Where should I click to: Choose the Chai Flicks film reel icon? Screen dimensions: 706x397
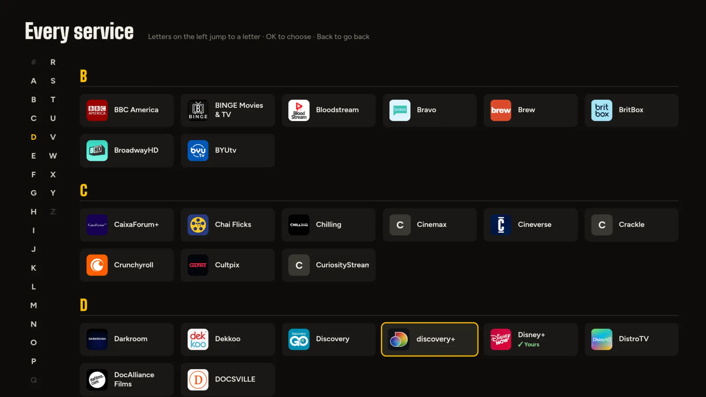pos(198,225)
